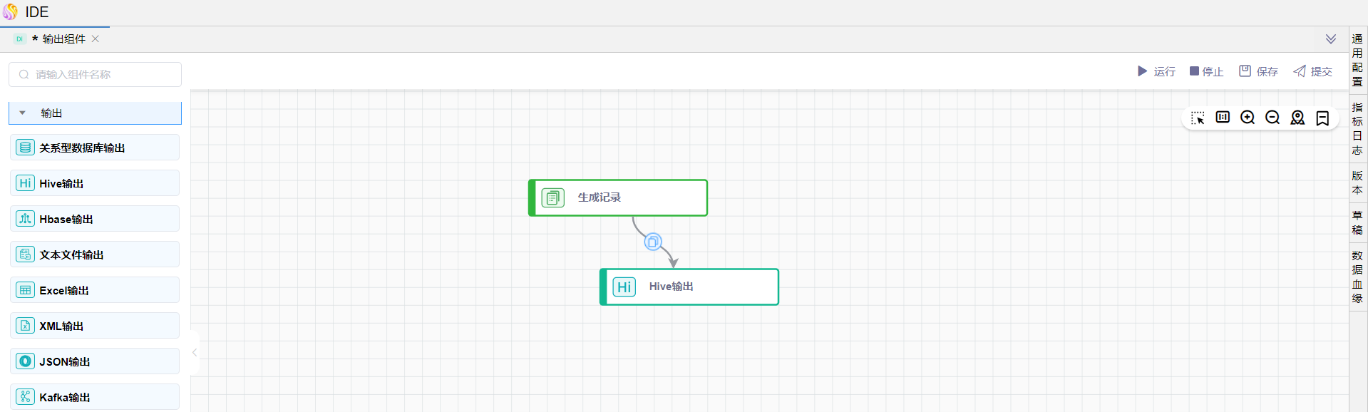Screen dimensions: 1368x412
Task: Click the copy icon on the connection line
Action: tap(653, 242)
